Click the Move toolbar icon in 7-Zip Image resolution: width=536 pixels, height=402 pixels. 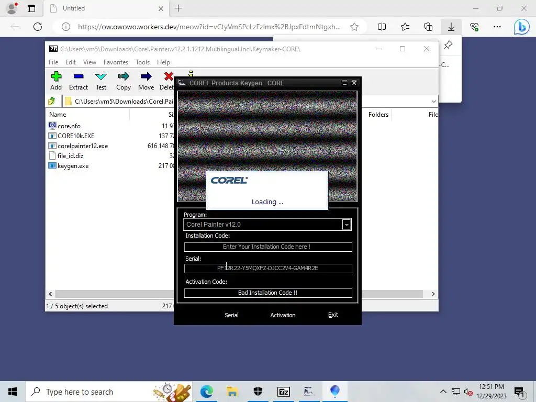pyautogui.click(x=146, y=81)
